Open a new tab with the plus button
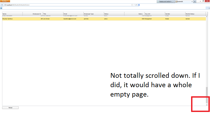The image size is (210, 113). click(195, 2)
